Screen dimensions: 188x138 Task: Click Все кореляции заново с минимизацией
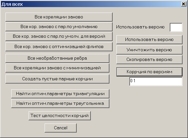[x=57, y=68]
